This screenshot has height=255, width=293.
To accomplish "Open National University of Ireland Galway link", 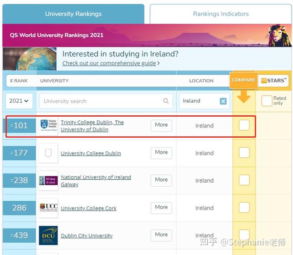I will (96, 181).
